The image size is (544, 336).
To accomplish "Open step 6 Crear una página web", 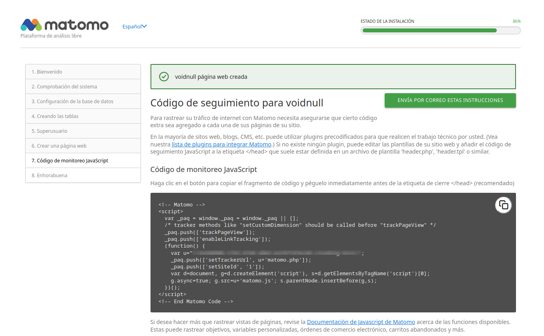I will pyautogui.click(x=83, y=146).
